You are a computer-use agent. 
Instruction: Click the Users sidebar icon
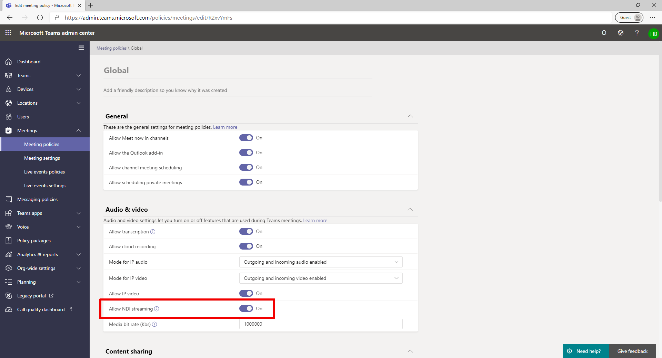[9, 117]
